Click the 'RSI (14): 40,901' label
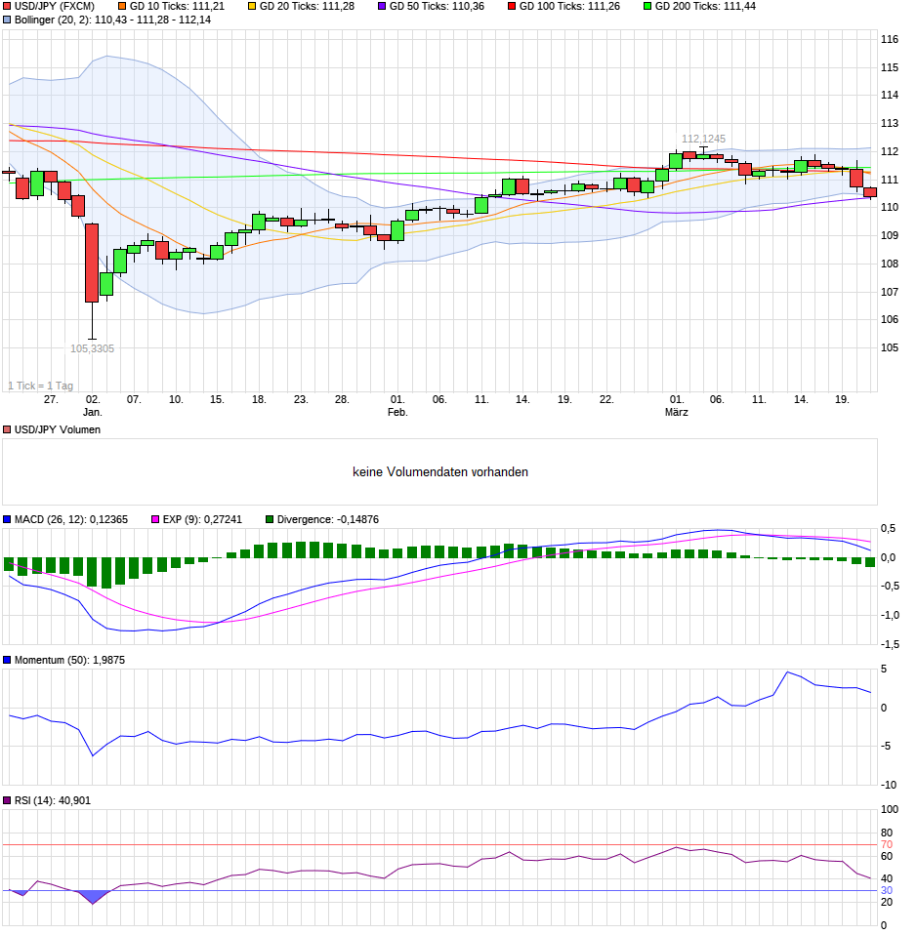 (x=53, y=801)
